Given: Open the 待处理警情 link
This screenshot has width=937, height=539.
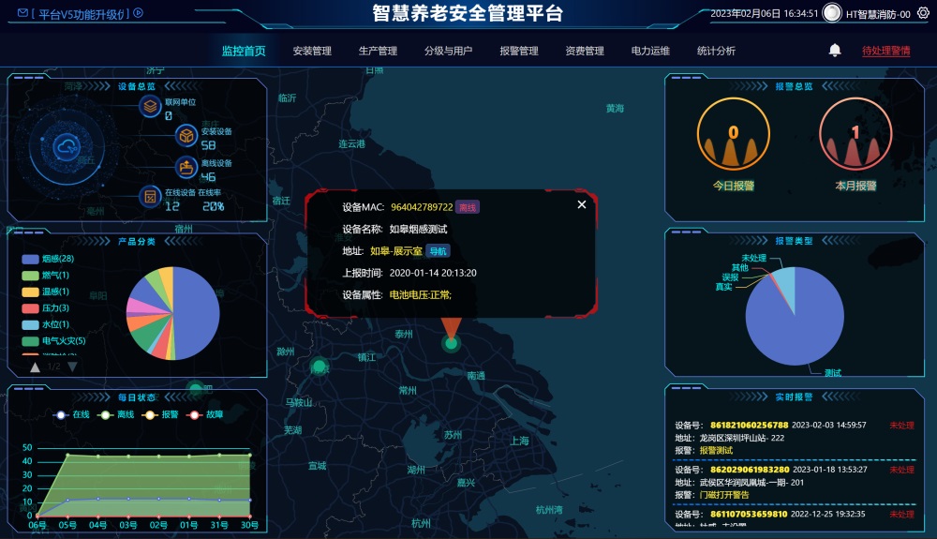Looking at the screenshot, I should [885, 51].
